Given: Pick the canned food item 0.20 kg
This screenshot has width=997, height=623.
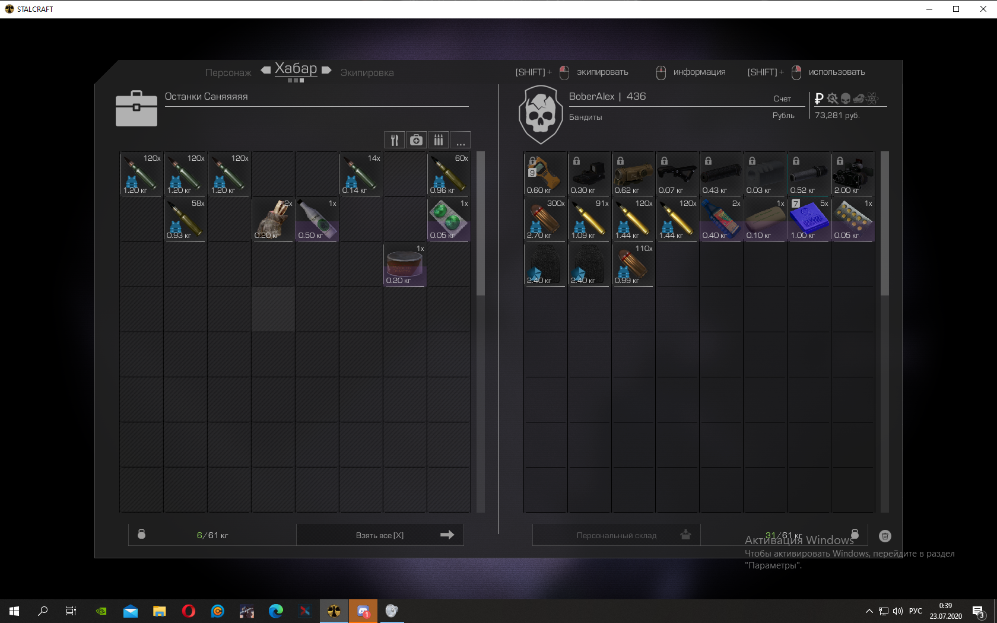Looking at the screenshot, I should click(405, 264).
